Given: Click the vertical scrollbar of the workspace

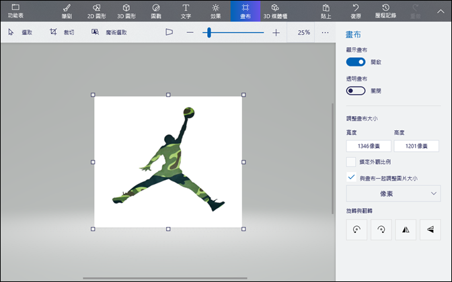Looking at the screenshot, I should pyautogui.click(x=332, y=158).
